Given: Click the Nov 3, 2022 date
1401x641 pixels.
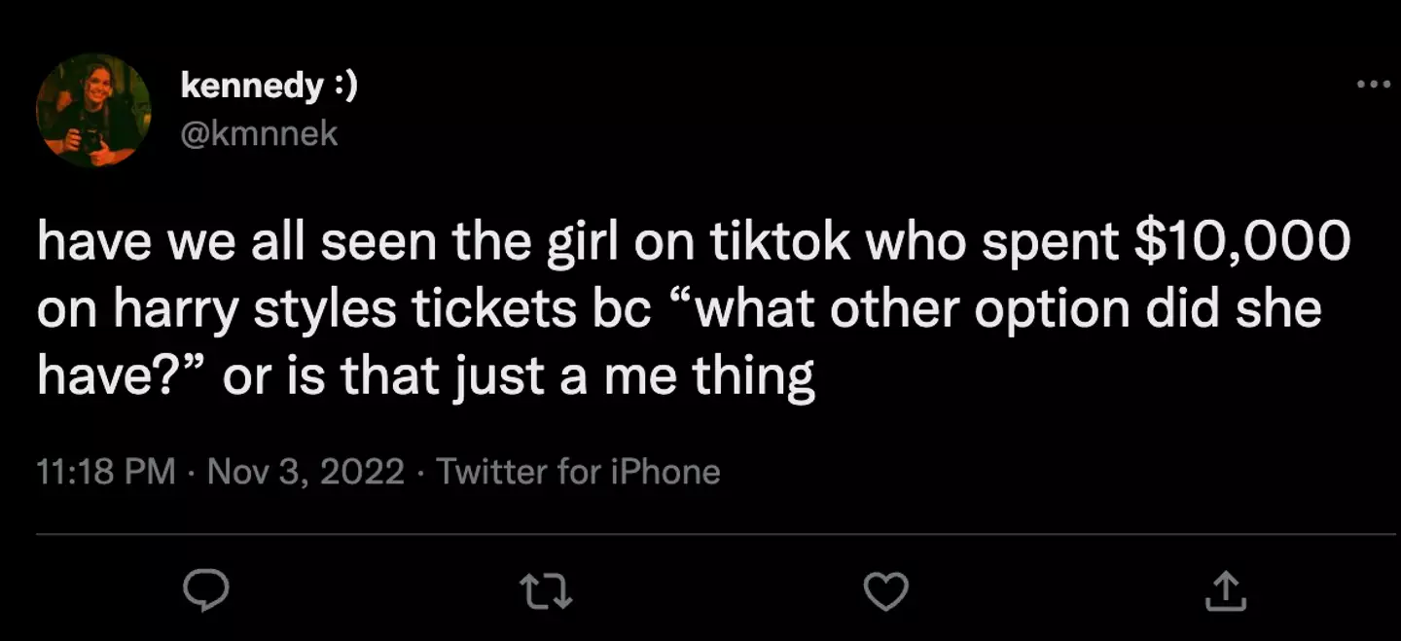Looking at the screenshot, I should pyautogui.click(x=305, y=472).
